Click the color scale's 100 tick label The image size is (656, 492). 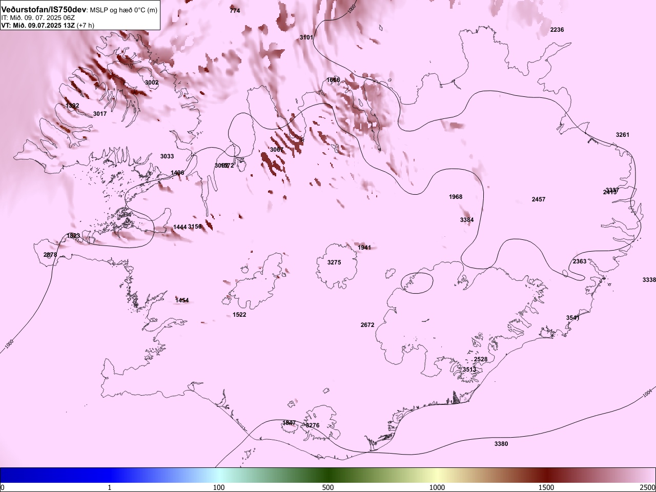point(219,487)
